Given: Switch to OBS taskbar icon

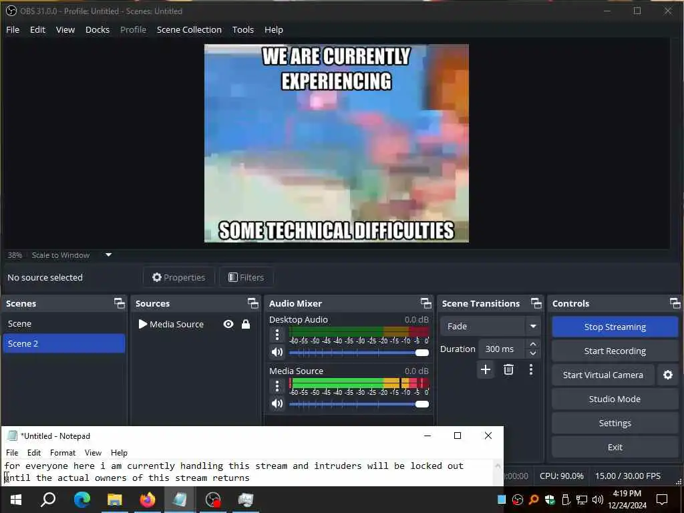Looking at the screenshot, I should coord(213,500).
